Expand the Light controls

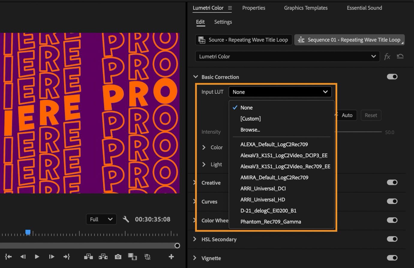(204, 164)
